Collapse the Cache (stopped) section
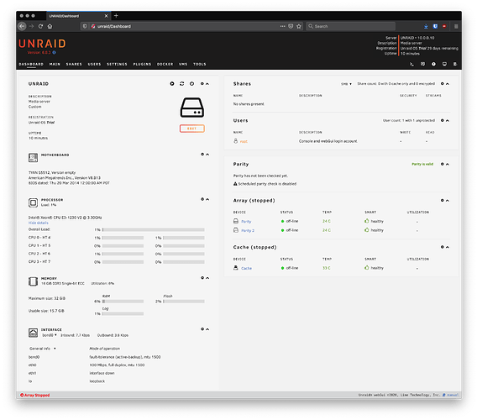Screen dimensions: 477x420 pyautogui.click(x=448, y=247)
